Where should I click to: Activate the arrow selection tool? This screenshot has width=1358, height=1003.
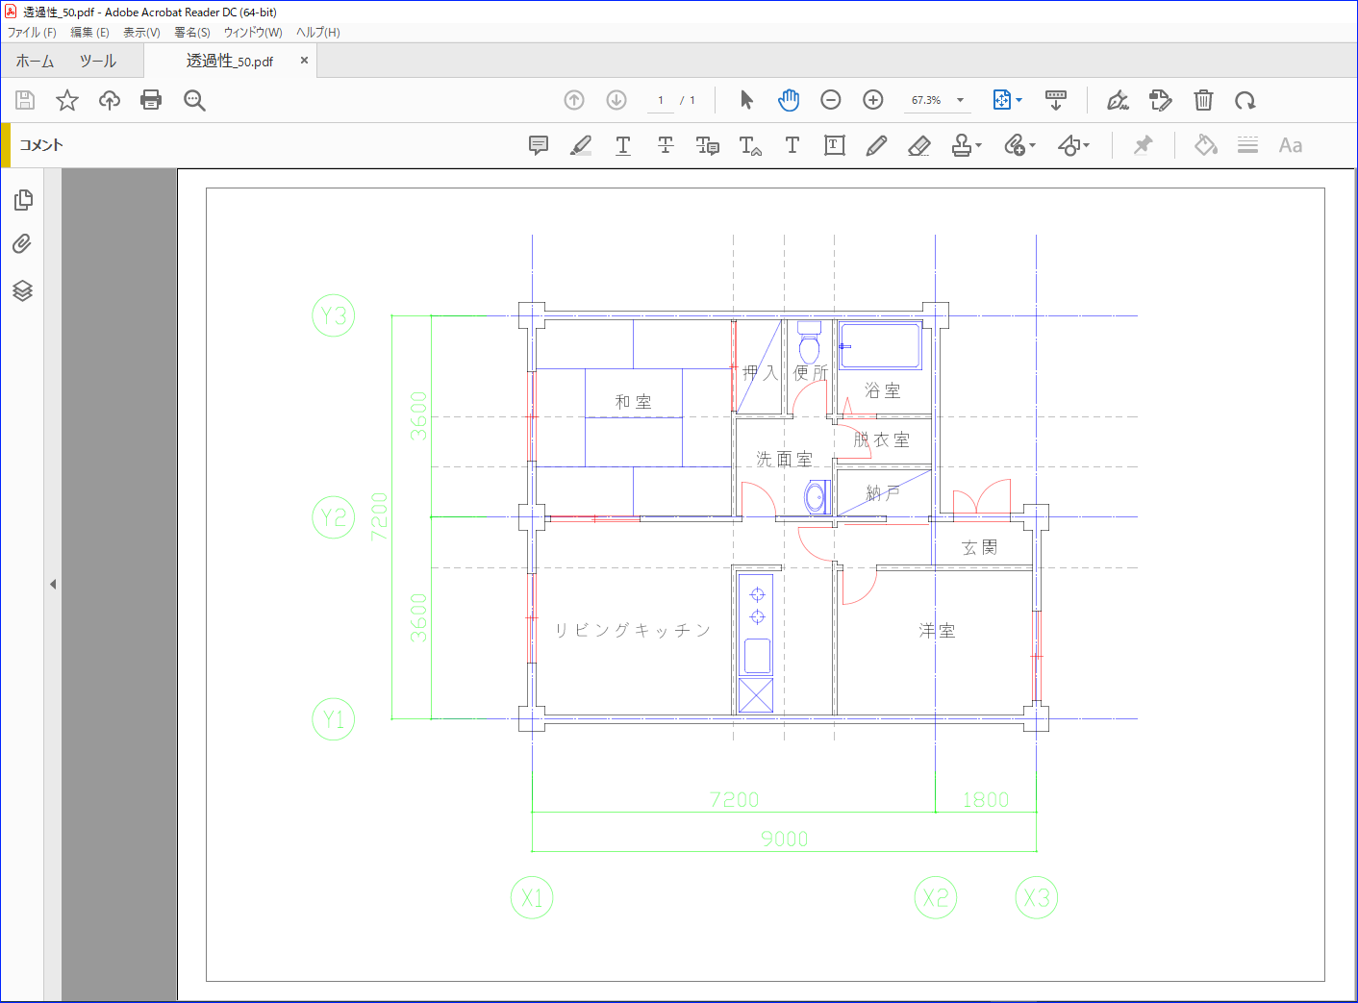[746, 100]
